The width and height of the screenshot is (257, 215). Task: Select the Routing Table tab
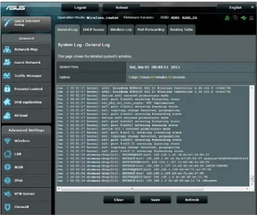point(181,30)
